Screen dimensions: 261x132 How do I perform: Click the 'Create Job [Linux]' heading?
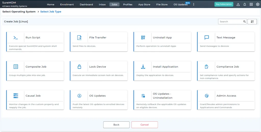click(x=16, y=22)
